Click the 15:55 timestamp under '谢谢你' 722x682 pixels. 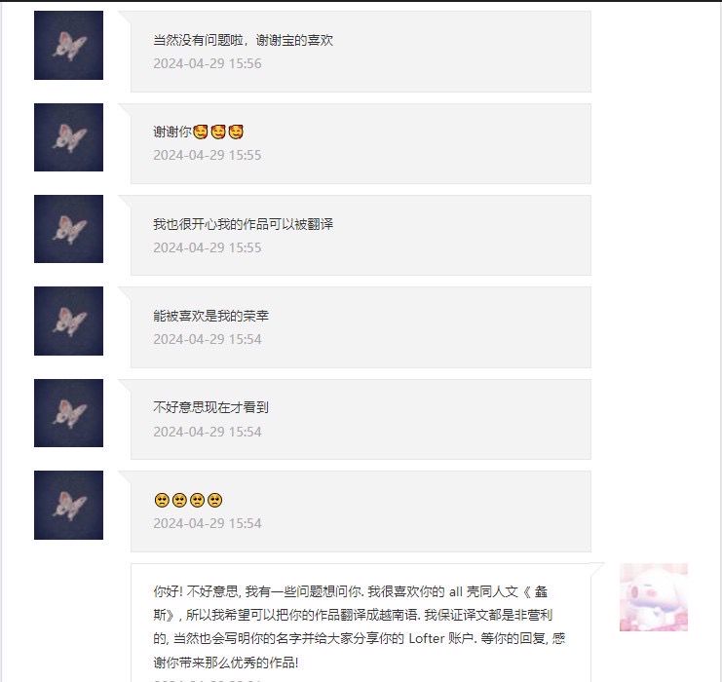tap(208, 155)
